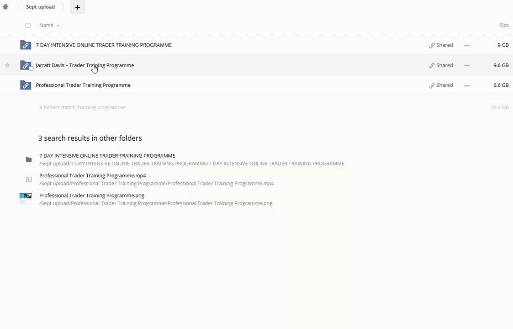Toggle the select-all checkbox in header
This screenshot has height=329, width=513.
tap(28, 25)
